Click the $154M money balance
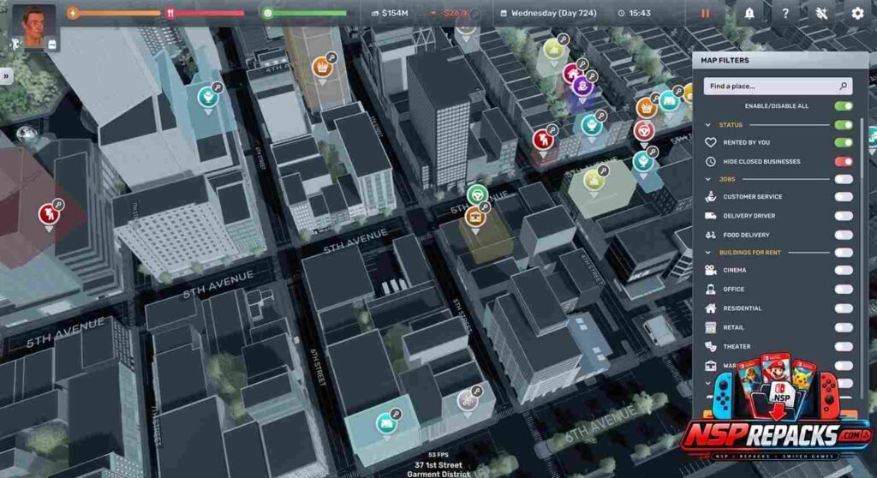The height and width of the screenshot is (478, 877). pyautogui.click(x=391, y=13)
